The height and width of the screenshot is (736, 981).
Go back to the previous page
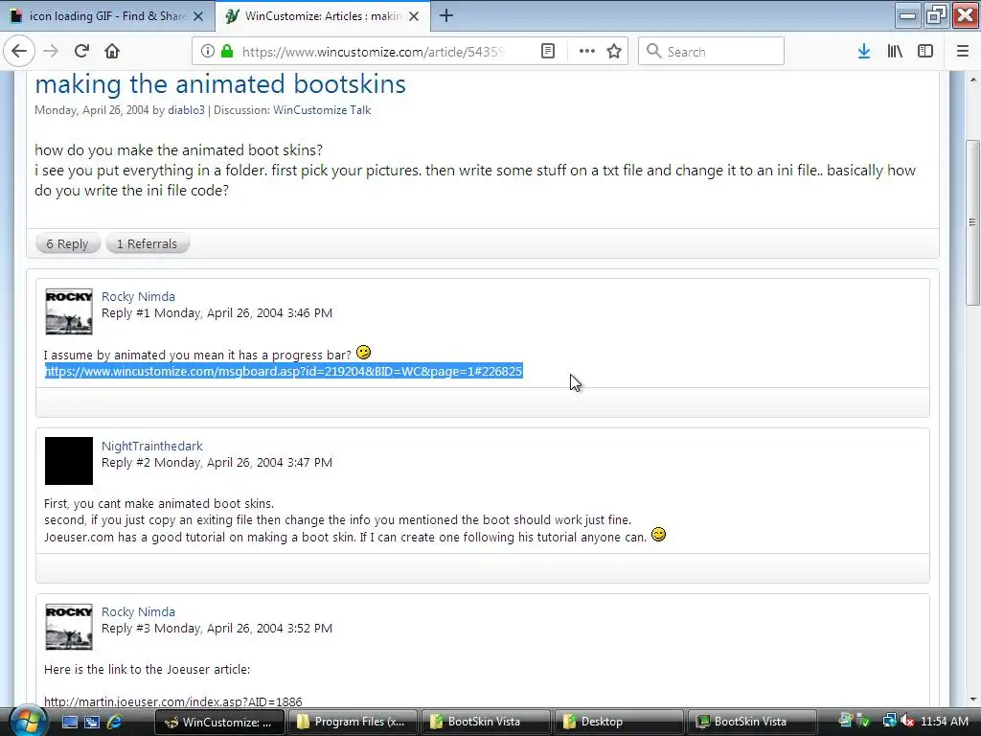point(19,52)
